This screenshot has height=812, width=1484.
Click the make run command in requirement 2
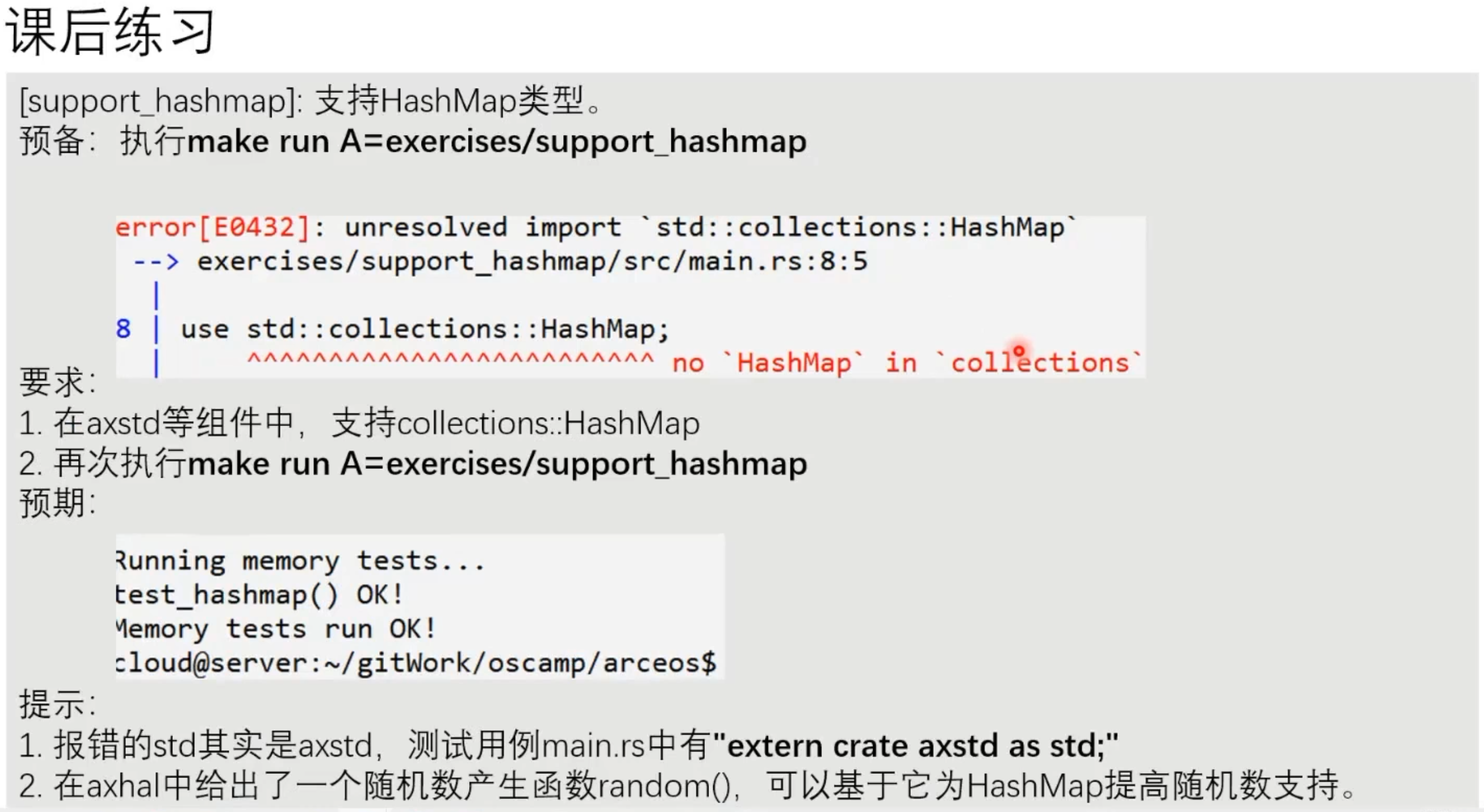click(x=497, y=464)
